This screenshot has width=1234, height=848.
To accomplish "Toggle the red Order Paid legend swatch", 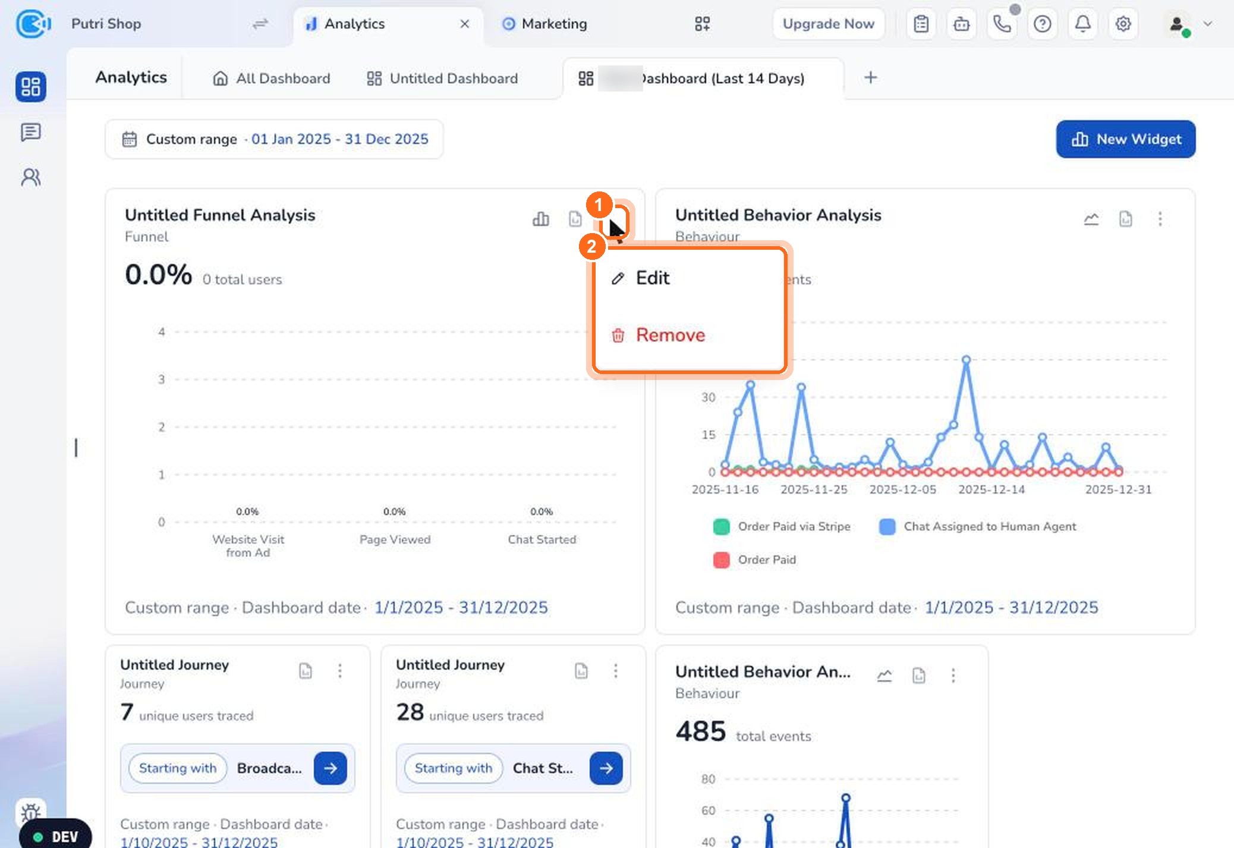I will [722, 560].
